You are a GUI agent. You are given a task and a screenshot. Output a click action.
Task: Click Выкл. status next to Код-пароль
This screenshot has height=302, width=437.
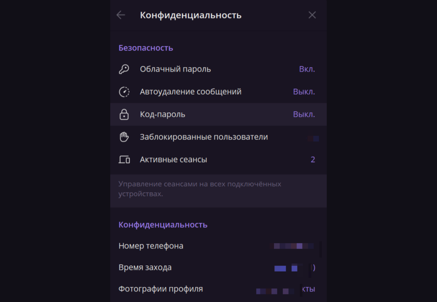point(304,114)
